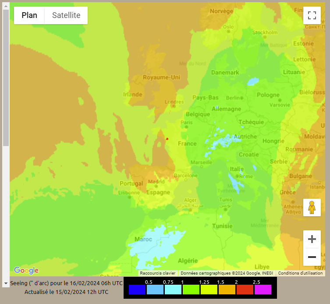Click the Athènes city marker

click(x=293, y=202)
